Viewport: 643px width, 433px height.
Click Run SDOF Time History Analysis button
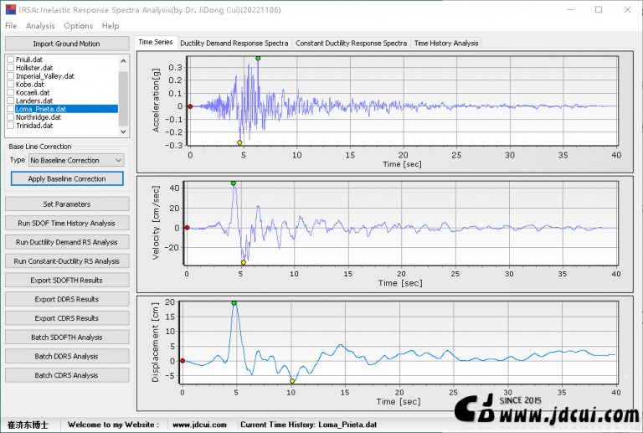click(x=67, y=223)
